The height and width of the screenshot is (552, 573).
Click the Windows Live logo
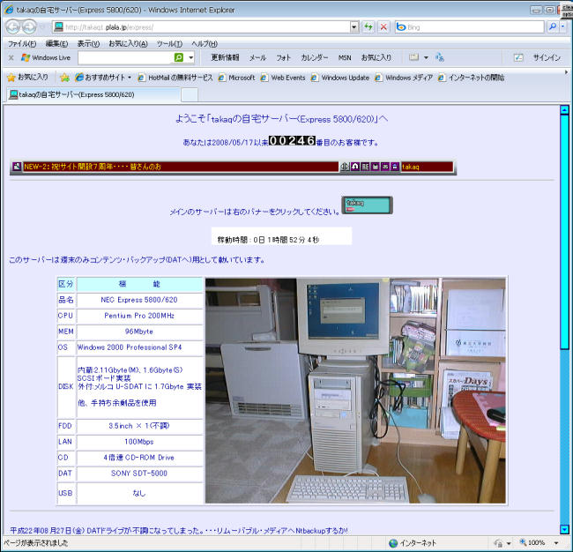pyautogui.click(x=45, y=57)
